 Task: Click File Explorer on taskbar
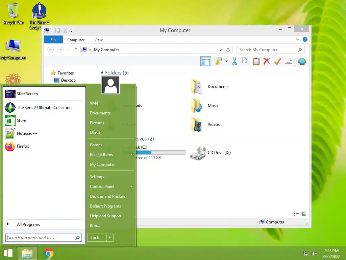[27, 253]
